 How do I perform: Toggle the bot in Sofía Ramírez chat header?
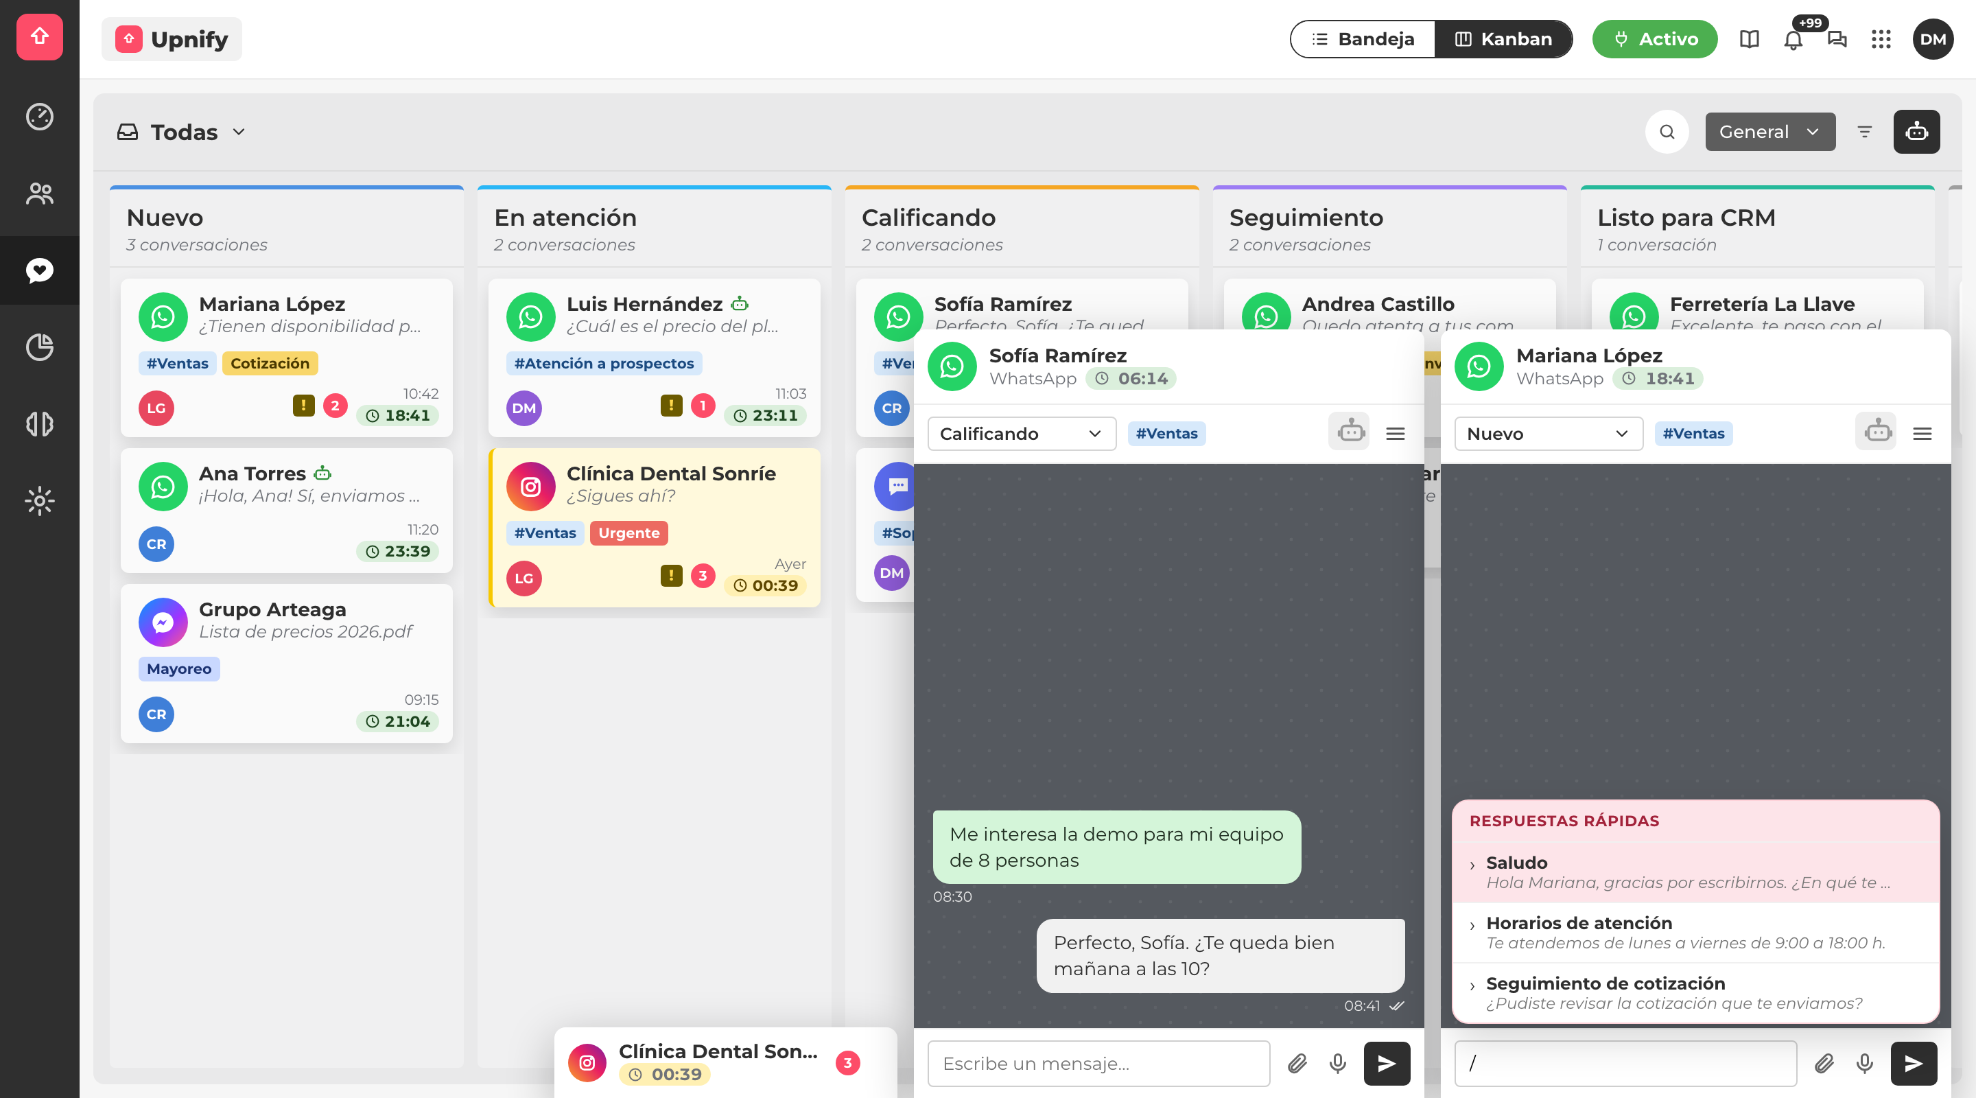pos(1350,432)
